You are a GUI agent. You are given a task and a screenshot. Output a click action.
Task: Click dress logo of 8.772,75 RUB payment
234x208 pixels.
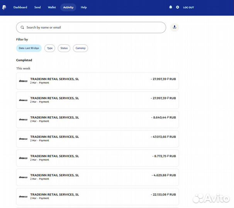23,158
